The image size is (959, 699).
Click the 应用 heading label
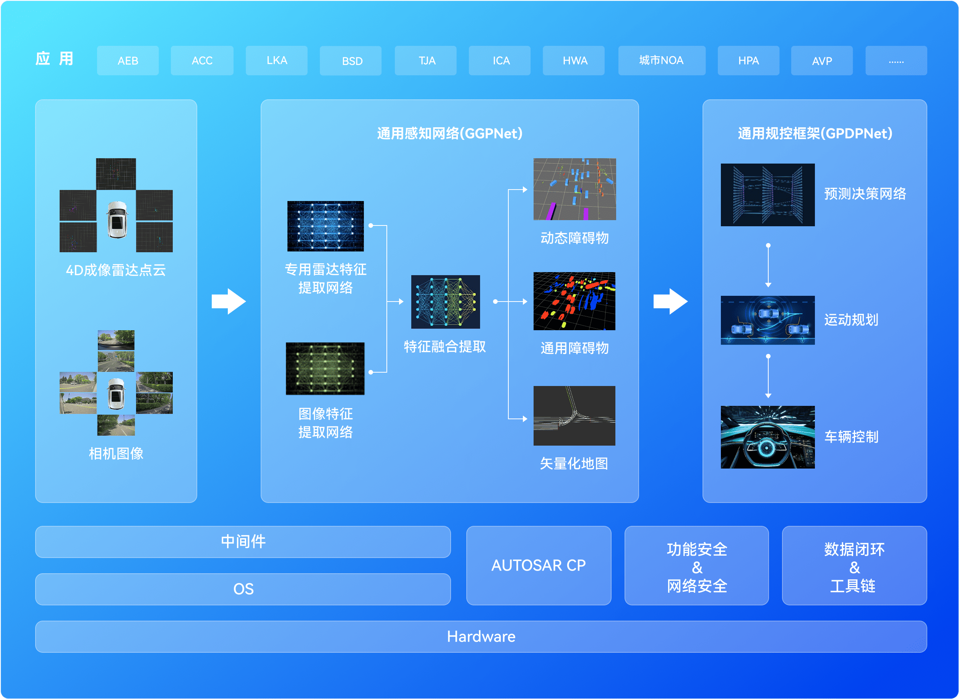point(54,58)
